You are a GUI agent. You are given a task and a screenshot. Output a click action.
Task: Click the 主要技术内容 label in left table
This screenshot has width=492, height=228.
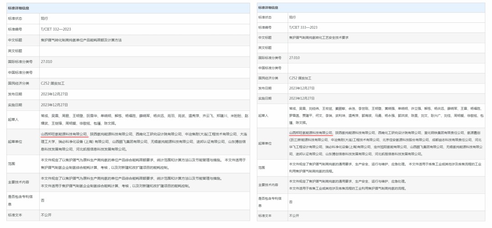[18, 182]
